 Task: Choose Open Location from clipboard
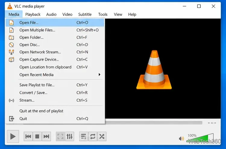pos(55,67)
